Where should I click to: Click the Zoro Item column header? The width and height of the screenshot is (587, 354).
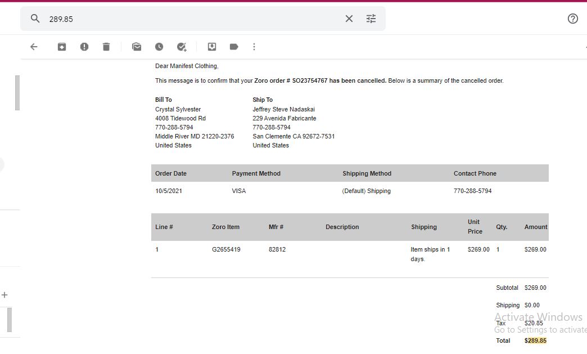click(225, 227)
